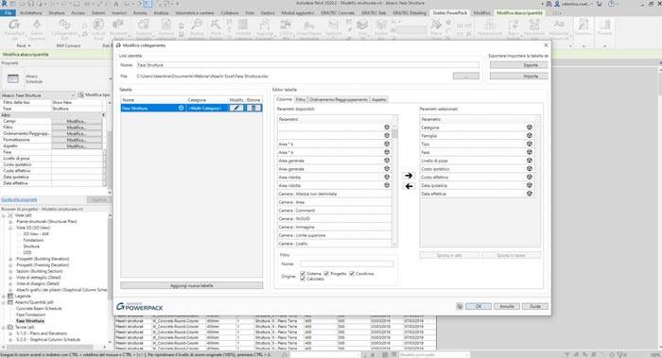The width and height of the screenshot is (662, 358).
Task: Open Fase Fondazioni schedule in browser
Action: (31, 315)
